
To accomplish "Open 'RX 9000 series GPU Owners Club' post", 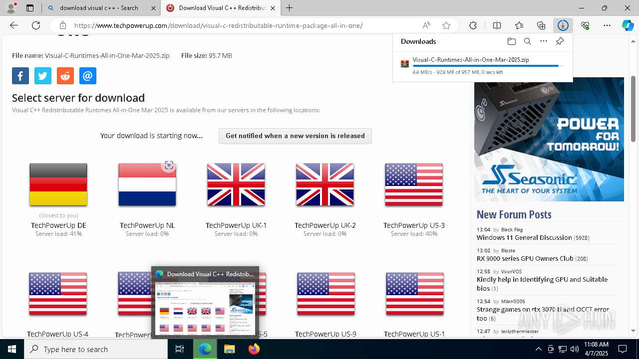I will [525, 258].
